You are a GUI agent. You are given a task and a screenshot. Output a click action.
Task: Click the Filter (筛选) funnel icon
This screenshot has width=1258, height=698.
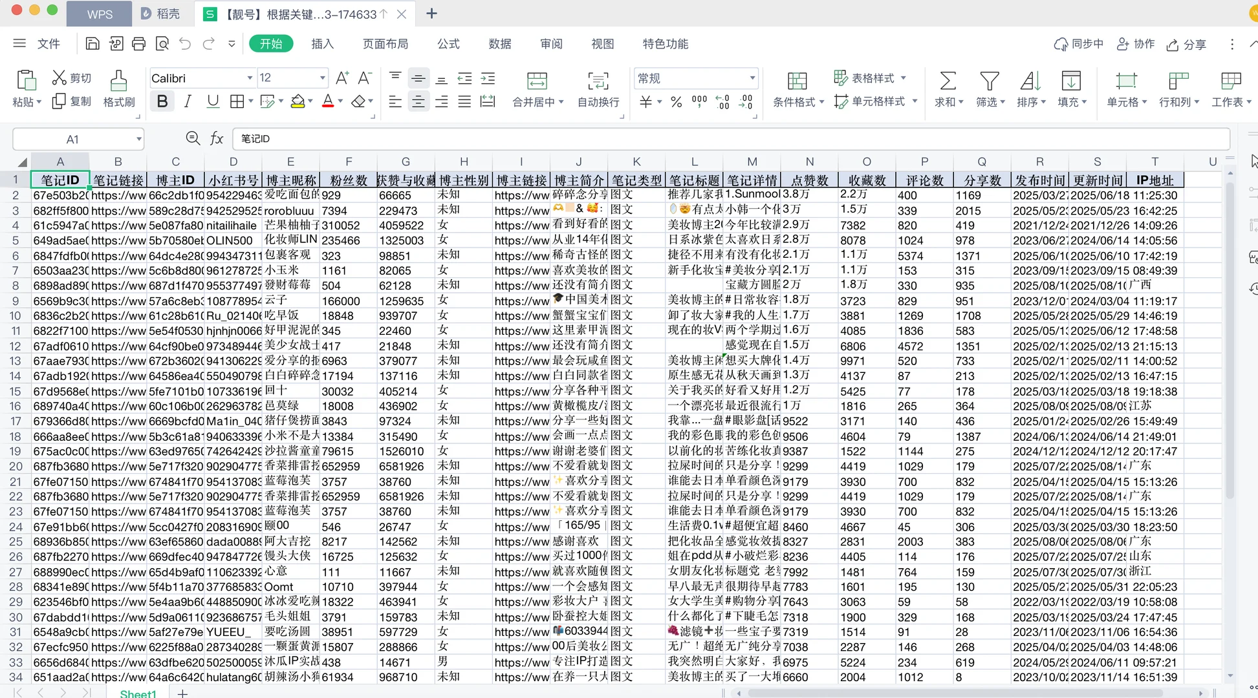pos(989,81)
